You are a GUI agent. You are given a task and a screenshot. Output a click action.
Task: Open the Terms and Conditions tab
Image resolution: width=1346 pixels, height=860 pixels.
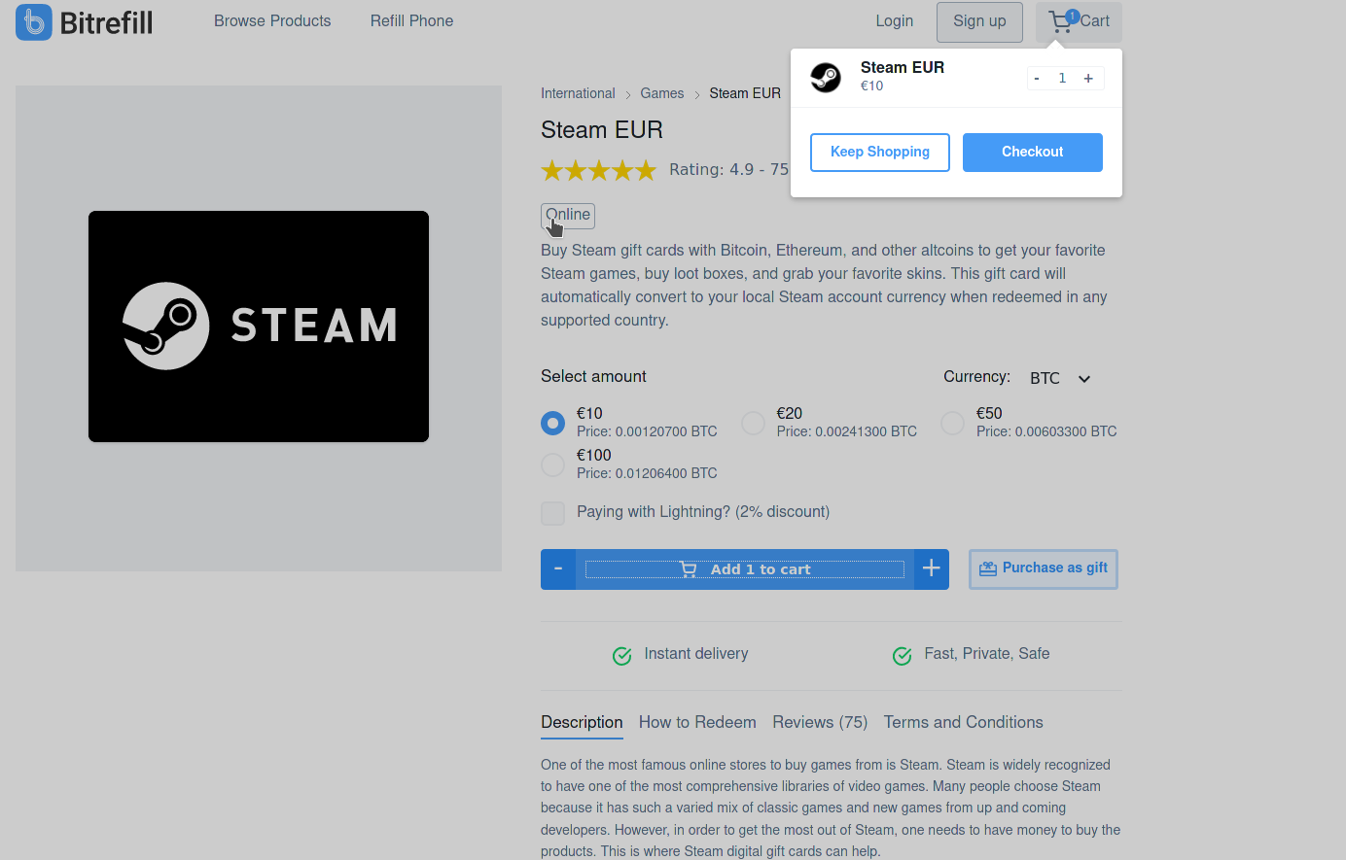963,722
